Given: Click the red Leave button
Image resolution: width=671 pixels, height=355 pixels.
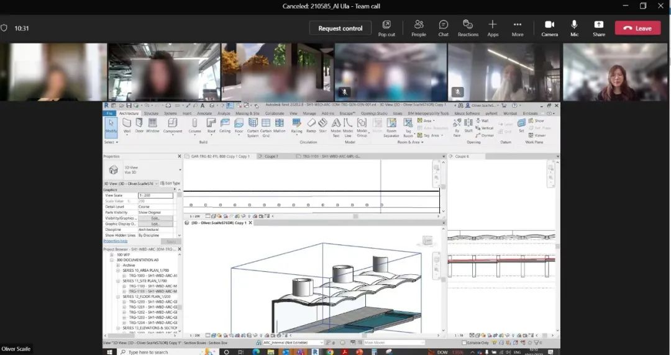Looking at the screenshot, I should tap(637, 28).
